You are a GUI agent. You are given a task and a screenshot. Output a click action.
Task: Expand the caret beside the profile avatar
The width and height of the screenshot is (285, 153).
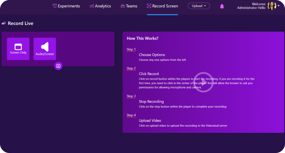pos(279,6)
